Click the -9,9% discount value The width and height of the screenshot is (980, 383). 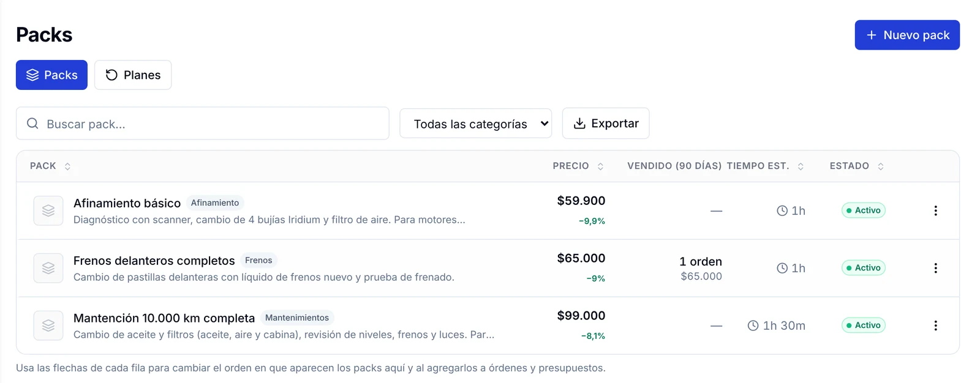pyautogui.click(x=592, y=221)
